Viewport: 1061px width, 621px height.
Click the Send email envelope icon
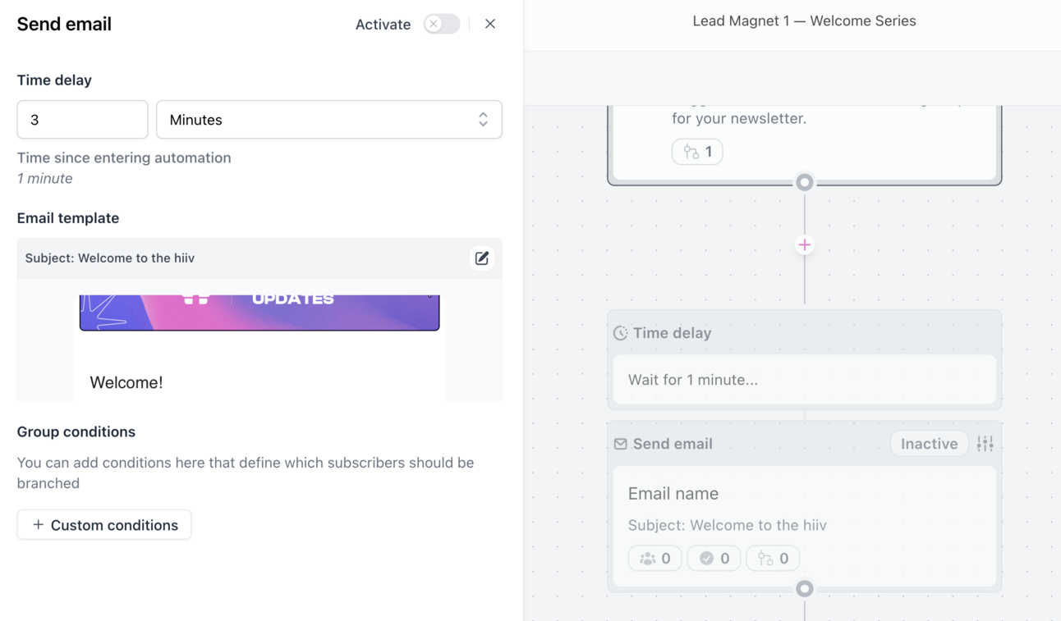[x=621, y=444]
